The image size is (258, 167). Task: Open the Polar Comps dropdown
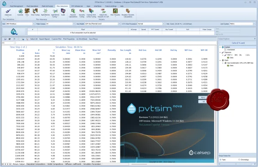(x=74, y=24)
